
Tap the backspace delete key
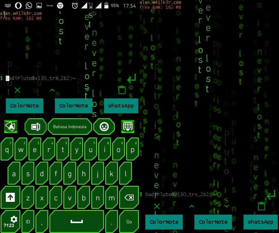129,197
